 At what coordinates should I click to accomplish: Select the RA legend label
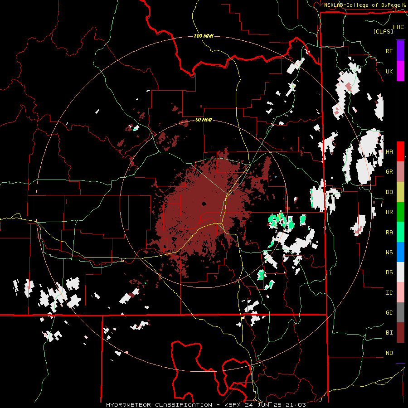point(389,233)
